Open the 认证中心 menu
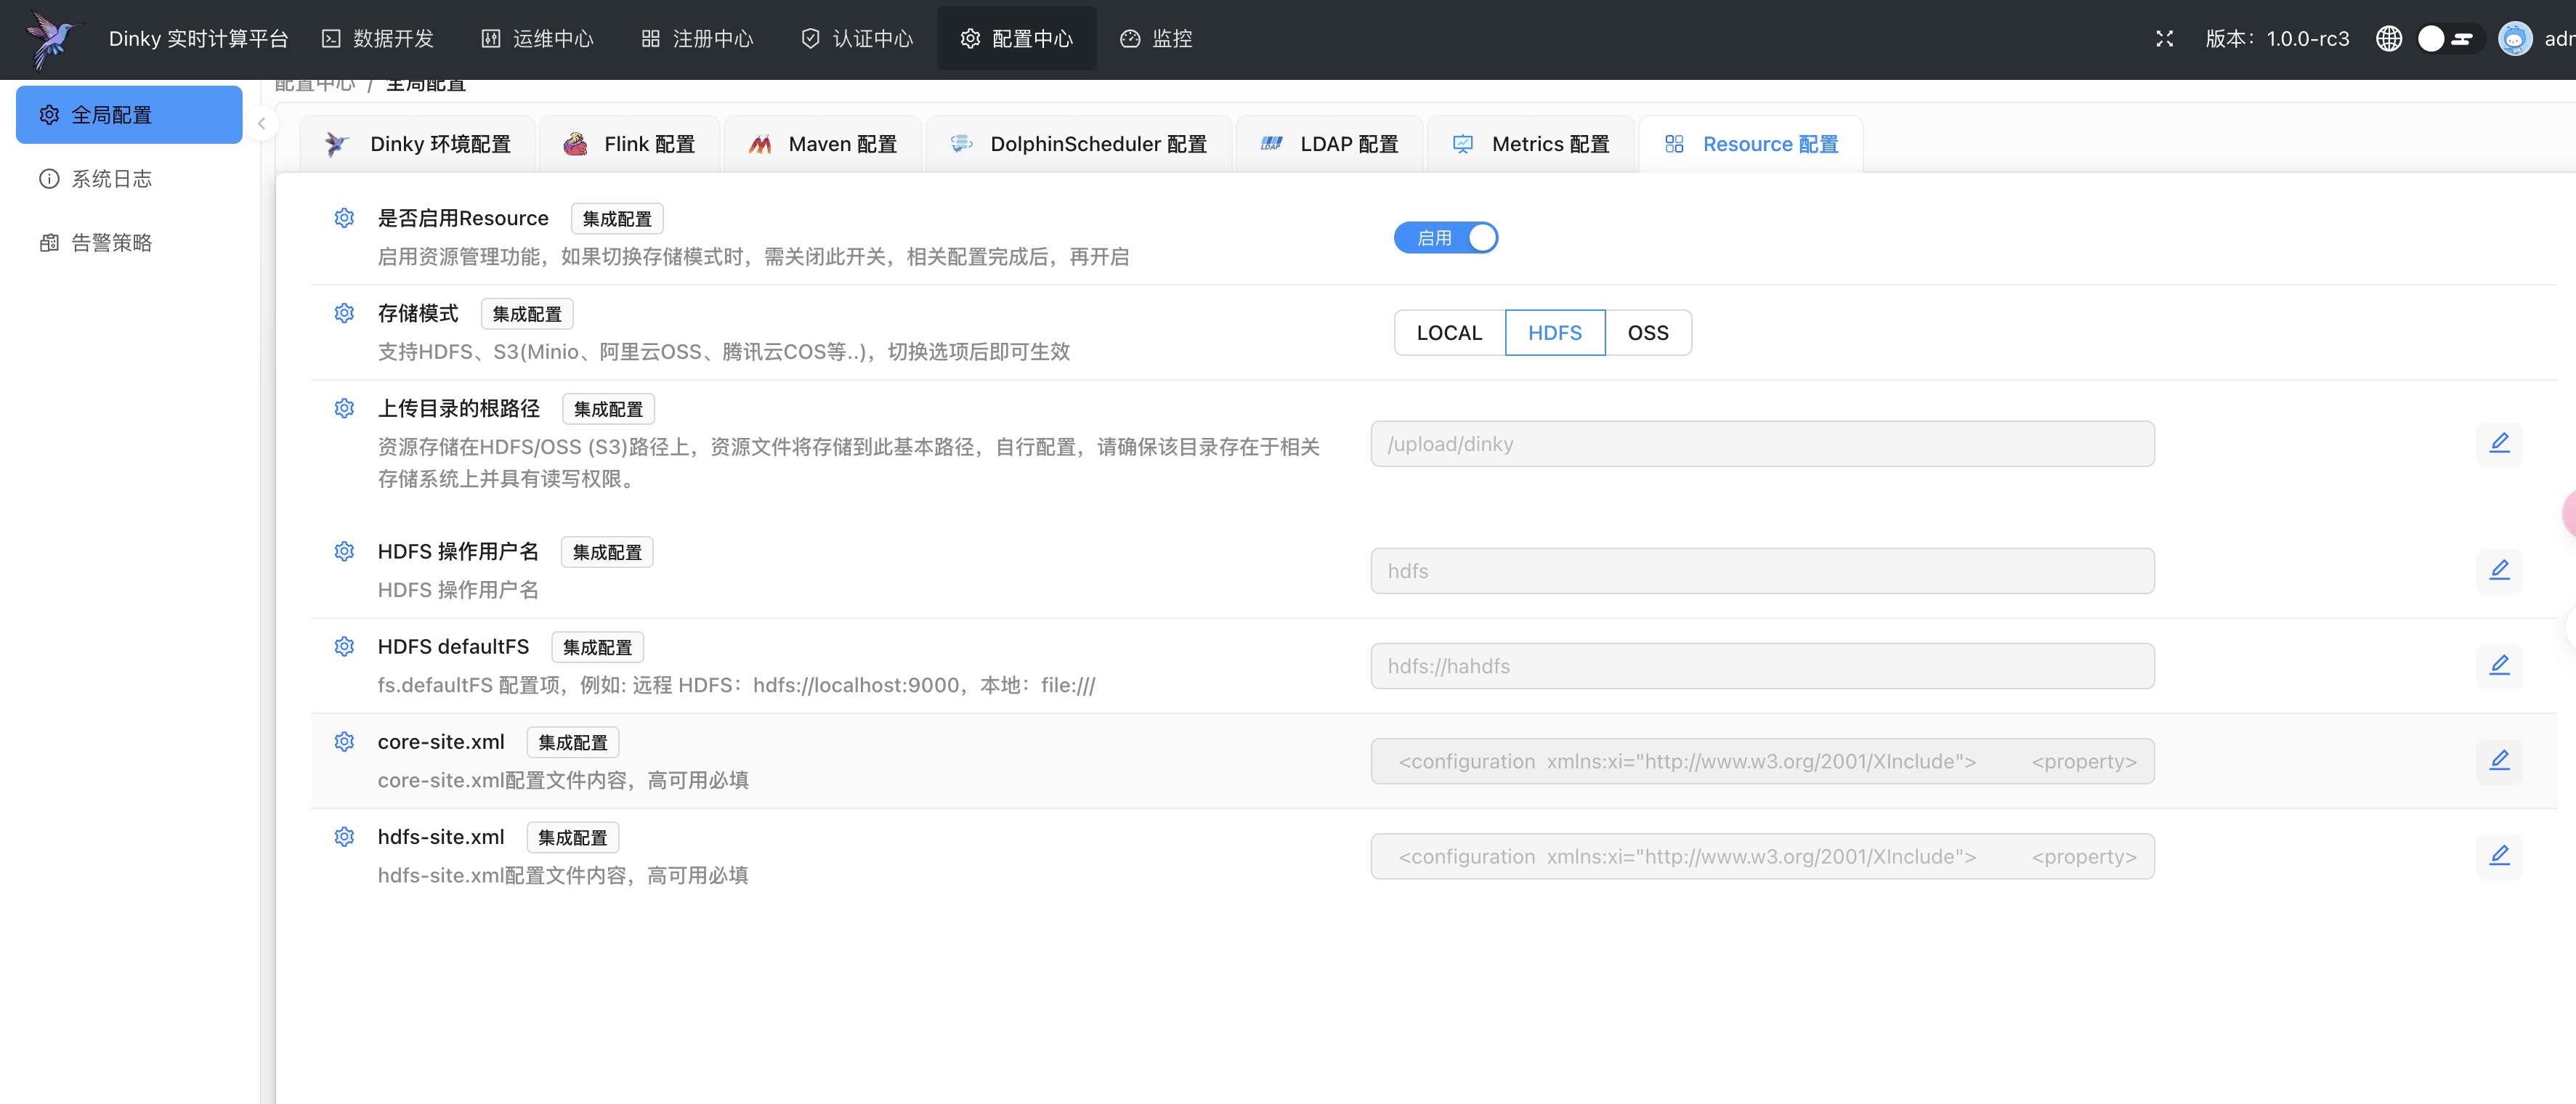2576x1104 pixels. tap(857, 39)
